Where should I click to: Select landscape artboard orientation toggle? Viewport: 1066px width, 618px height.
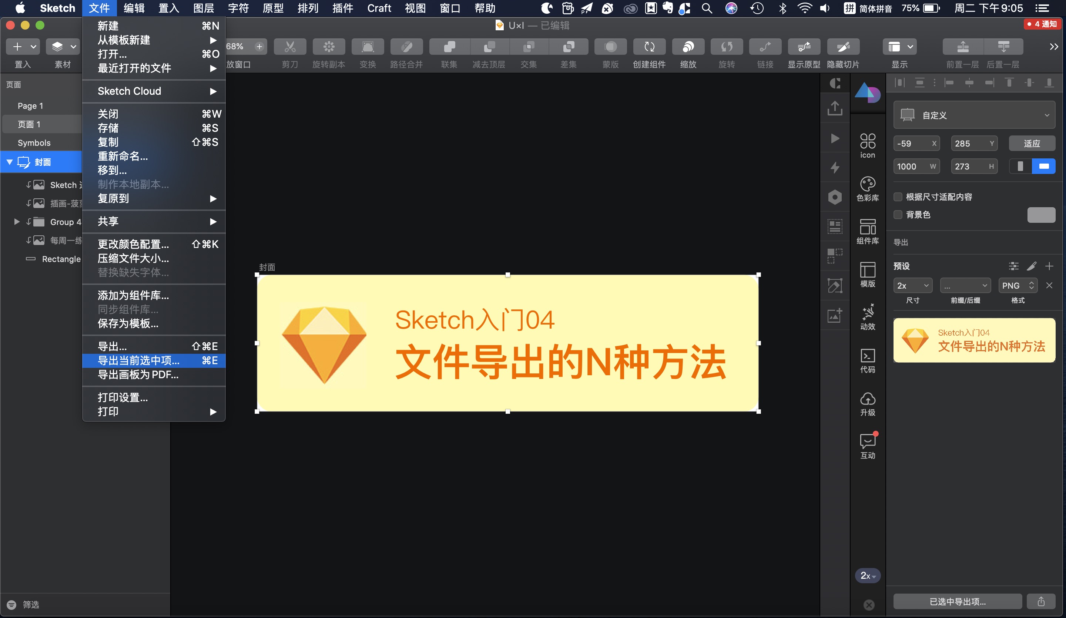click(x=1043, y=166)
